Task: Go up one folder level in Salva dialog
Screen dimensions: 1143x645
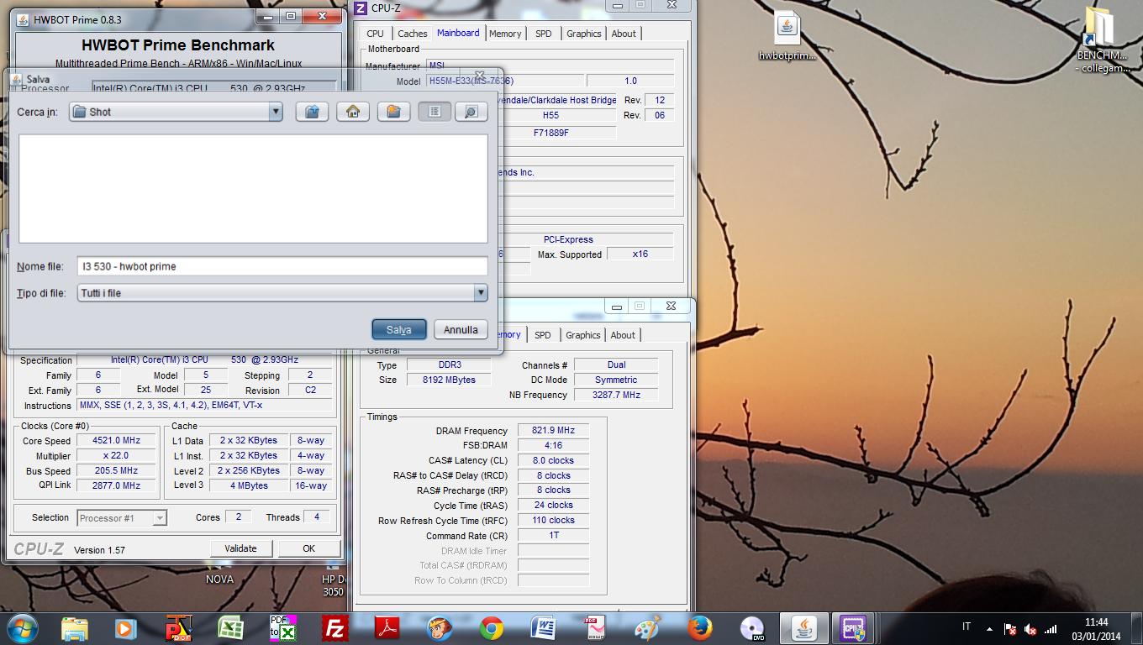Action: 312,112
